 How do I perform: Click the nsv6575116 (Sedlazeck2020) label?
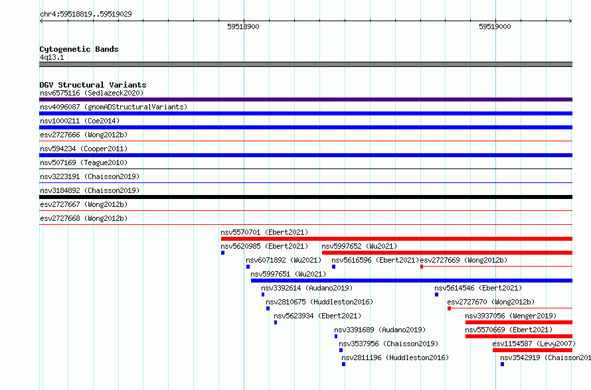[x=92, y=93]
